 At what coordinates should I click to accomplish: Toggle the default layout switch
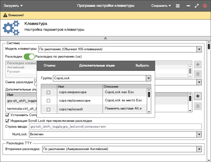point(29,56)
